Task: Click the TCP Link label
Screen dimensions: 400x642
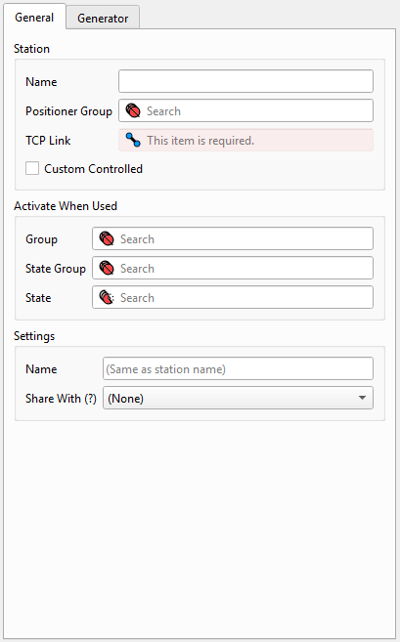Action: (x=48, y=141)
